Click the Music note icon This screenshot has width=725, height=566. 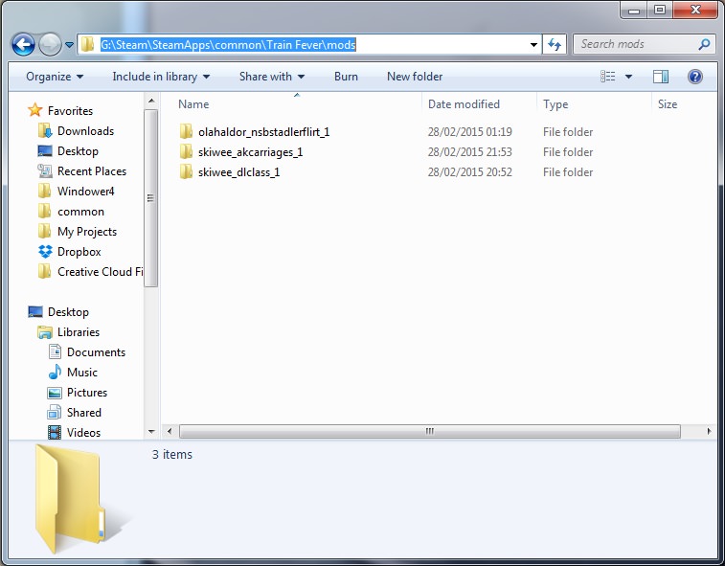(x=55, y=372)
